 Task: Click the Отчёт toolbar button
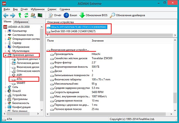click(x=54, y=15)
